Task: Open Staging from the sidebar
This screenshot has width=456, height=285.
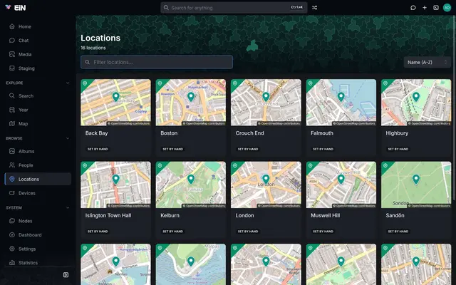Action: coord(38,68)
